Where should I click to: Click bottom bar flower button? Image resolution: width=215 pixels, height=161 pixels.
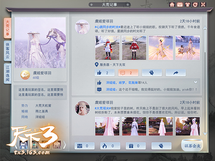click(161, 146)
